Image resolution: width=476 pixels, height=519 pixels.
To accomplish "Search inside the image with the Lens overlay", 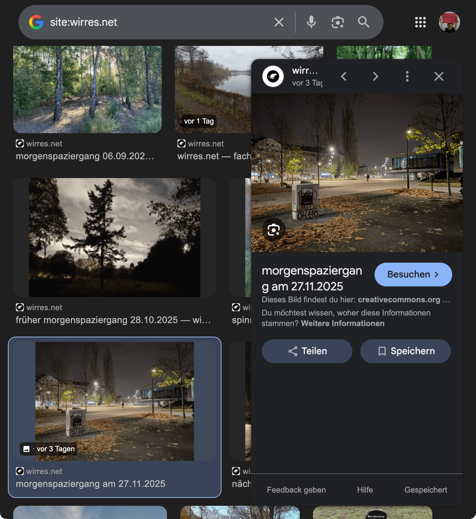I will [x=274, y=230].
